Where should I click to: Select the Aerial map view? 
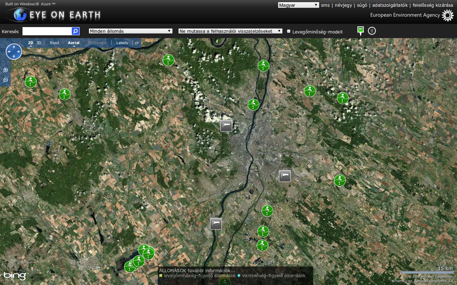pyautogui.click(x=74, y=43)
